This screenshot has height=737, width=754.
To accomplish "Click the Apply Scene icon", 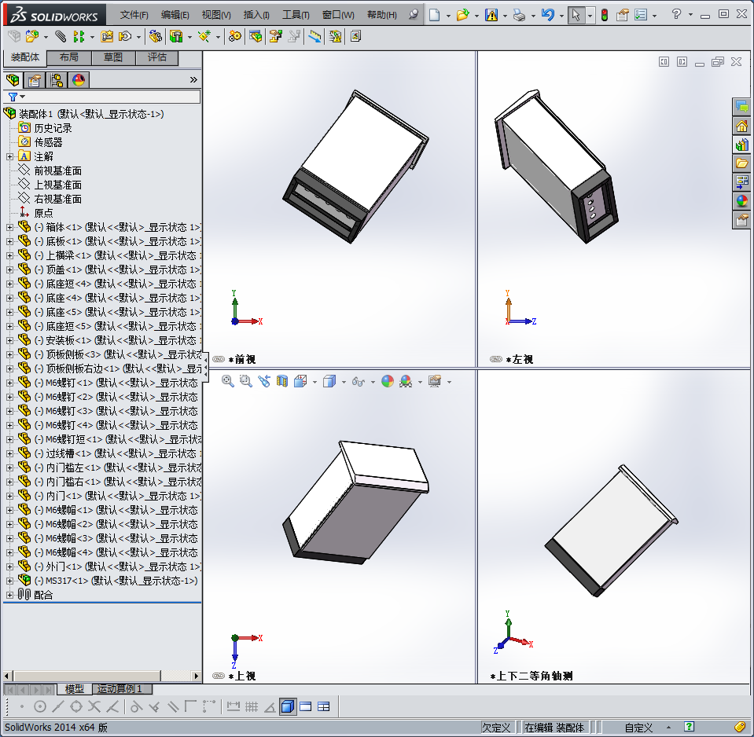I will pyautogui.click(x=406, y=382).
